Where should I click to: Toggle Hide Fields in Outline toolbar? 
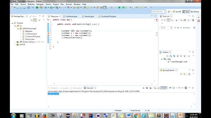point(174,56)
